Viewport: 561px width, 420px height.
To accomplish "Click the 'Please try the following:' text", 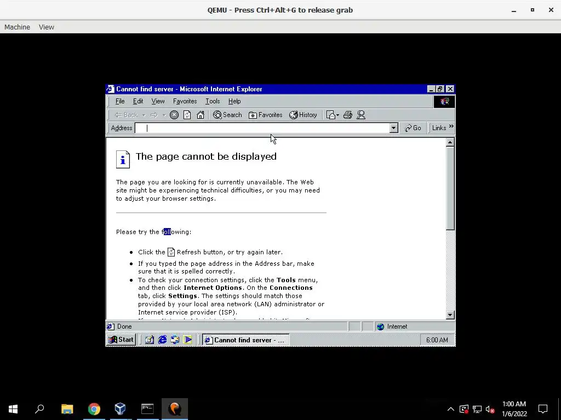I will pyautogui.click(x=153, y=232).
